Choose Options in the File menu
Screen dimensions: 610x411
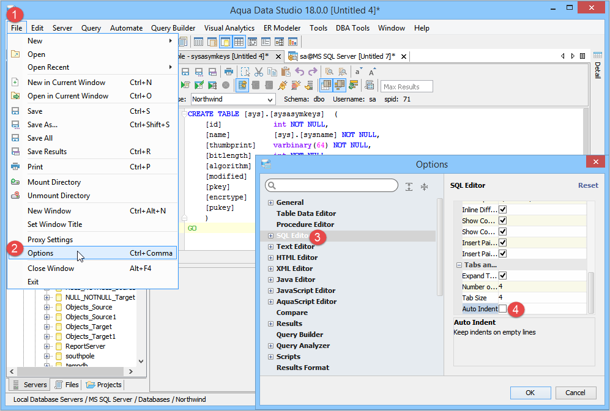coord(92,253)
